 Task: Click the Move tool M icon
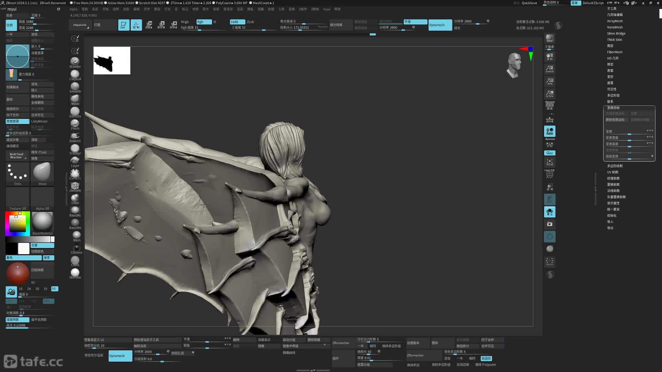coord(149,25)
